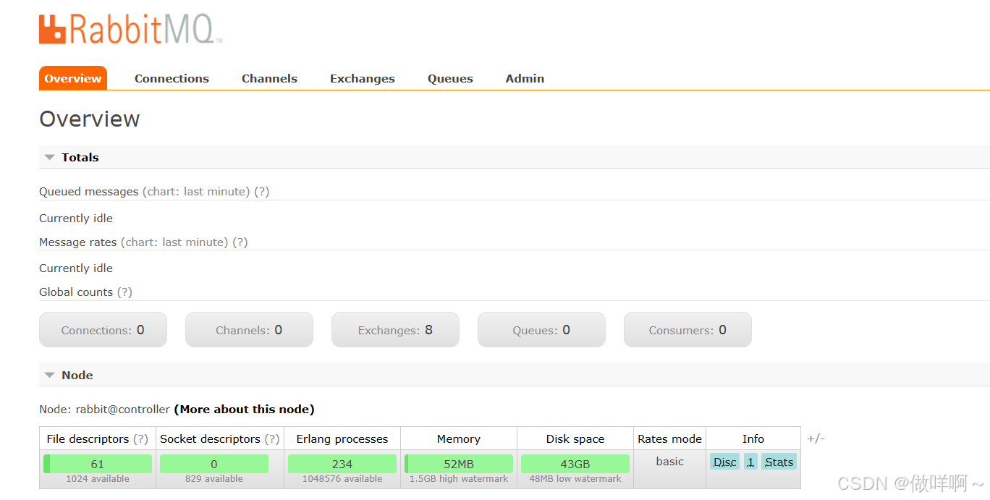990x500 pixels.
Task: Click the Disk space 43GB bar
Action: pyautogui.click(x=575, y=464)
